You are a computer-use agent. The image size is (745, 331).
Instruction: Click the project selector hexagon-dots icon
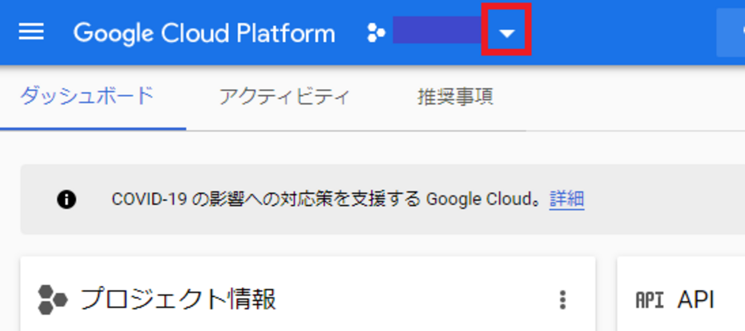coord(376,34)
